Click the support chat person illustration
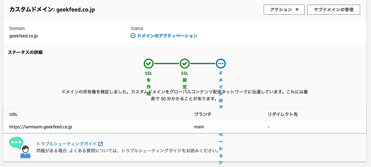This screenshot has height=167, width=371. click(20, 147)
